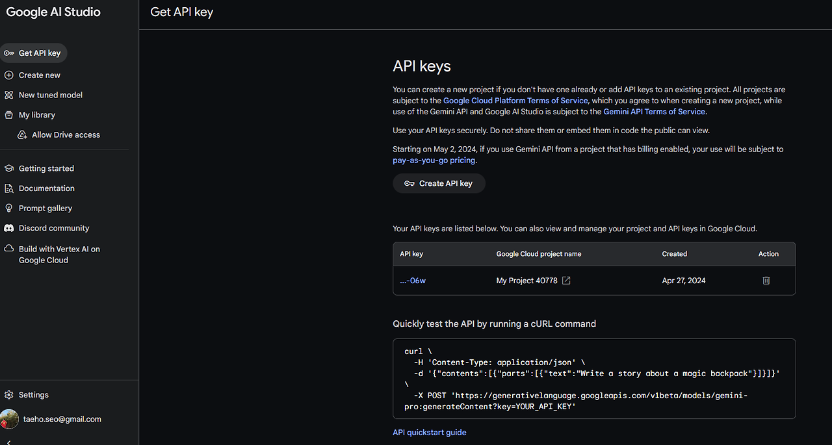Image resolution: width=832 pixels, height=445 pixels.
Task: Click the My Project 40778 project name
Action: coord(526,281)
